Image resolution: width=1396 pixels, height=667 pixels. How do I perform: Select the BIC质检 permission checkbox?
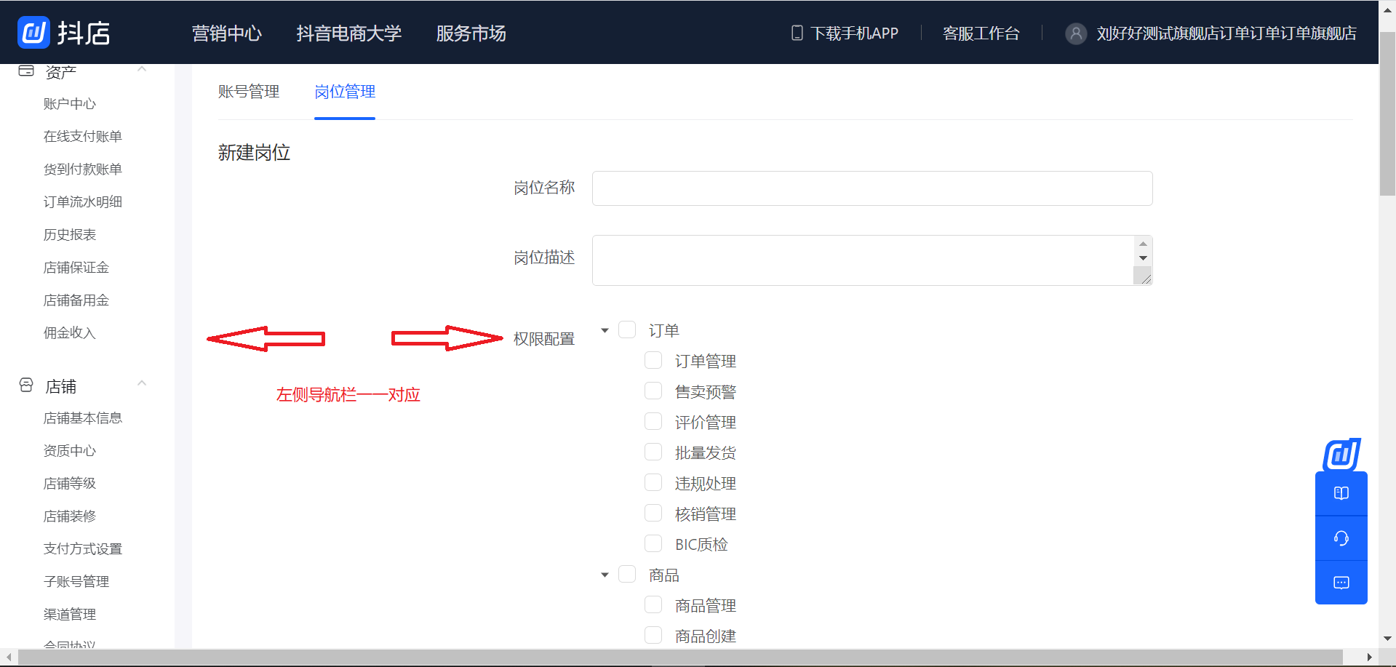pyautogui.click(x=653, y=543)
